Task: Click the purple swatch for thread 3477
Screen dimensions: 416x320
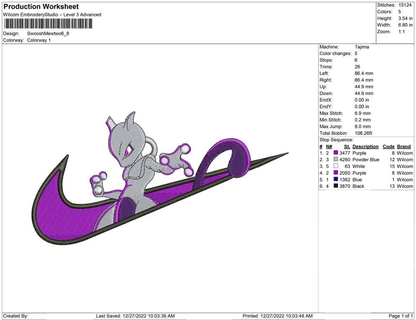Action: pos(336,153)
